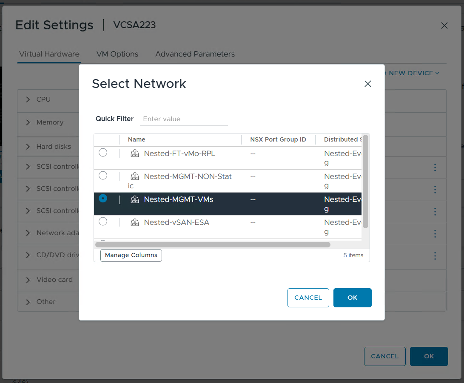464x383 pixels.
Task: Click the Quick Filter input field
Action: click(x=184, y=119)
